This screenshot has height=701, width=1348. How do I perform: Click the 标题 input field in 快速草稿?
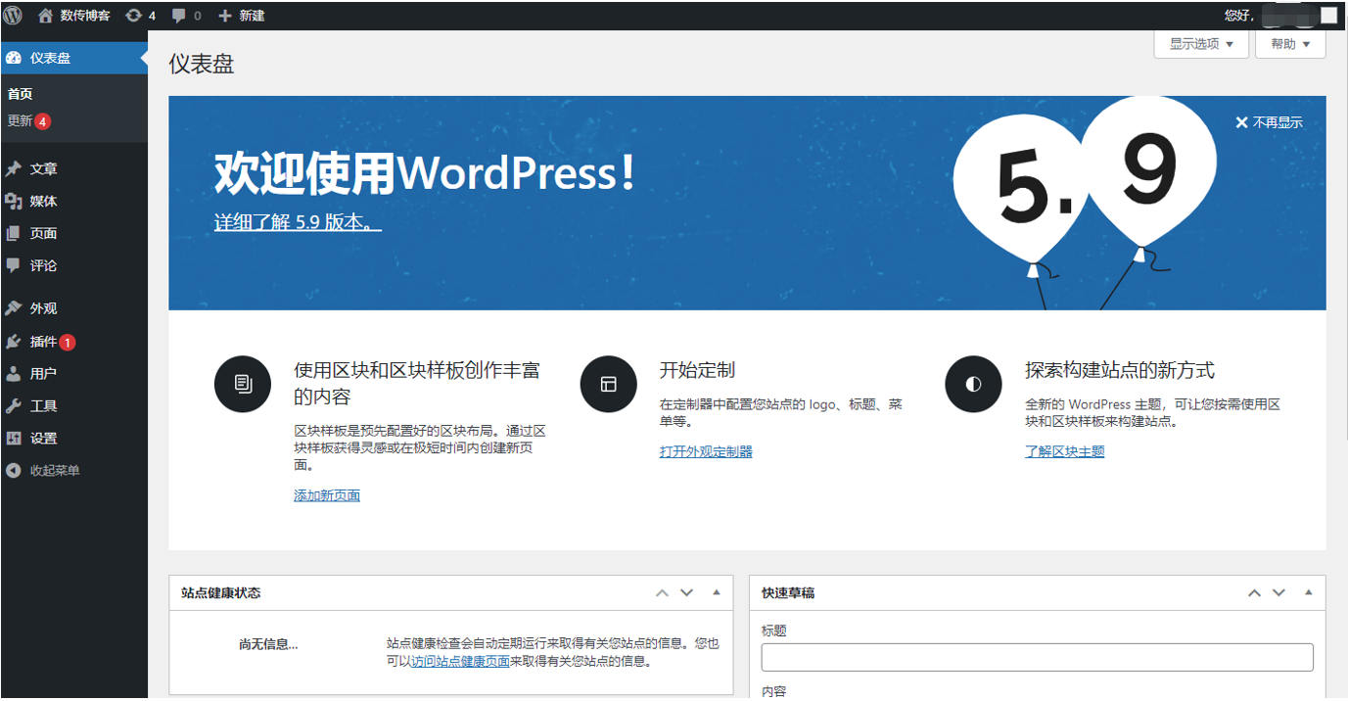coord(1037,657)
